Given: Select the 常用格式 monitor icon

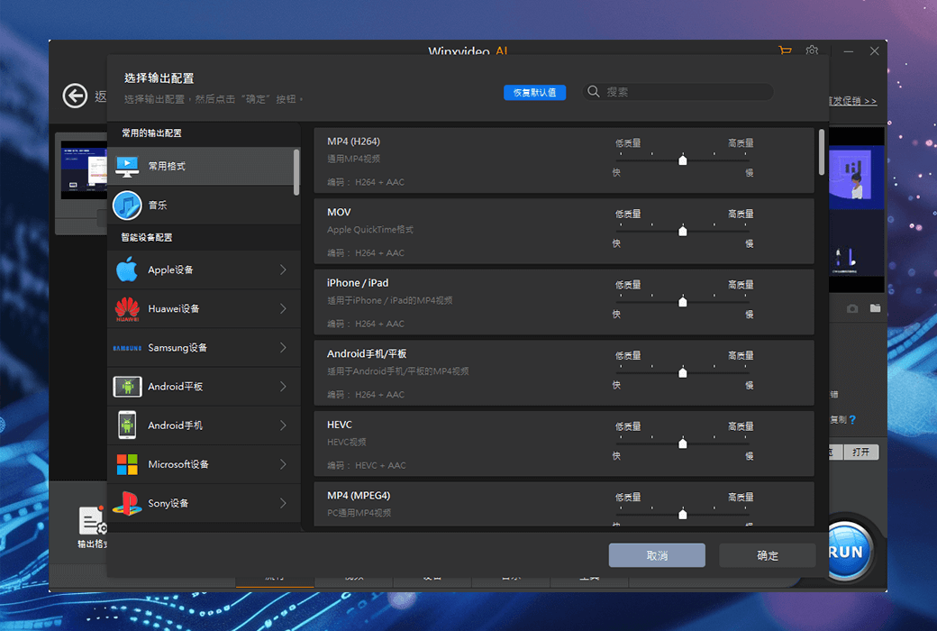Looking at the screenshot, I should 127,166.
